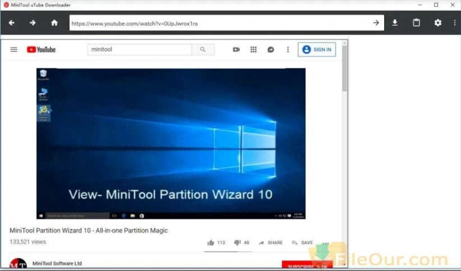Viewport: 461px width, 271px height.
Task: Open the YouTube apps grid icon
Action: [x=253, y=50]
